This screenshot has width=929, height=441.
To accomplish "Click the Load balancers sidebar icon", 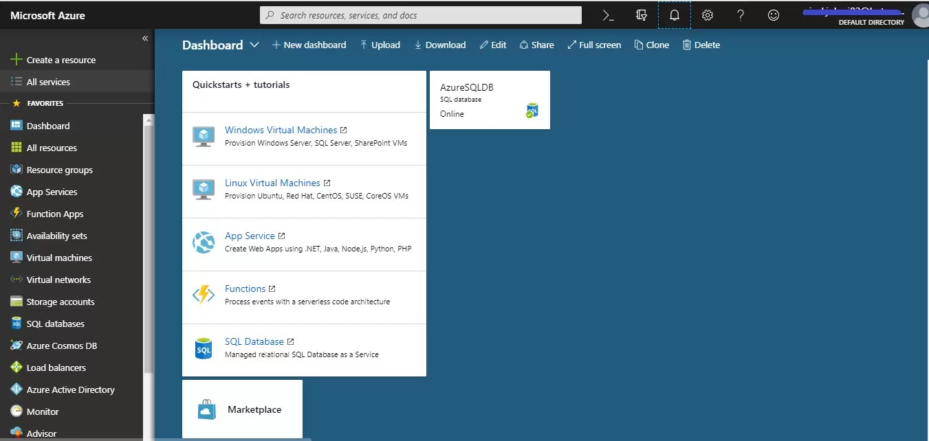I will [17, 367].
